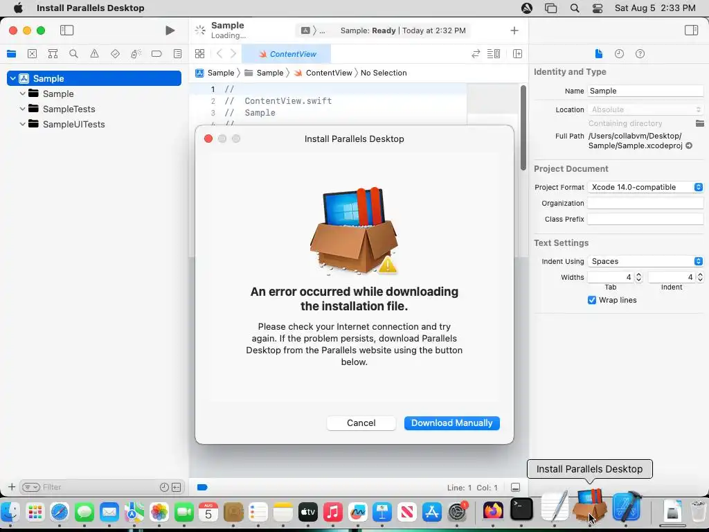Image resolution: width=709 pixels, height=532 pixels.
Task: Select the Quick Help inspector icon
Action: [x=640, y=54]
